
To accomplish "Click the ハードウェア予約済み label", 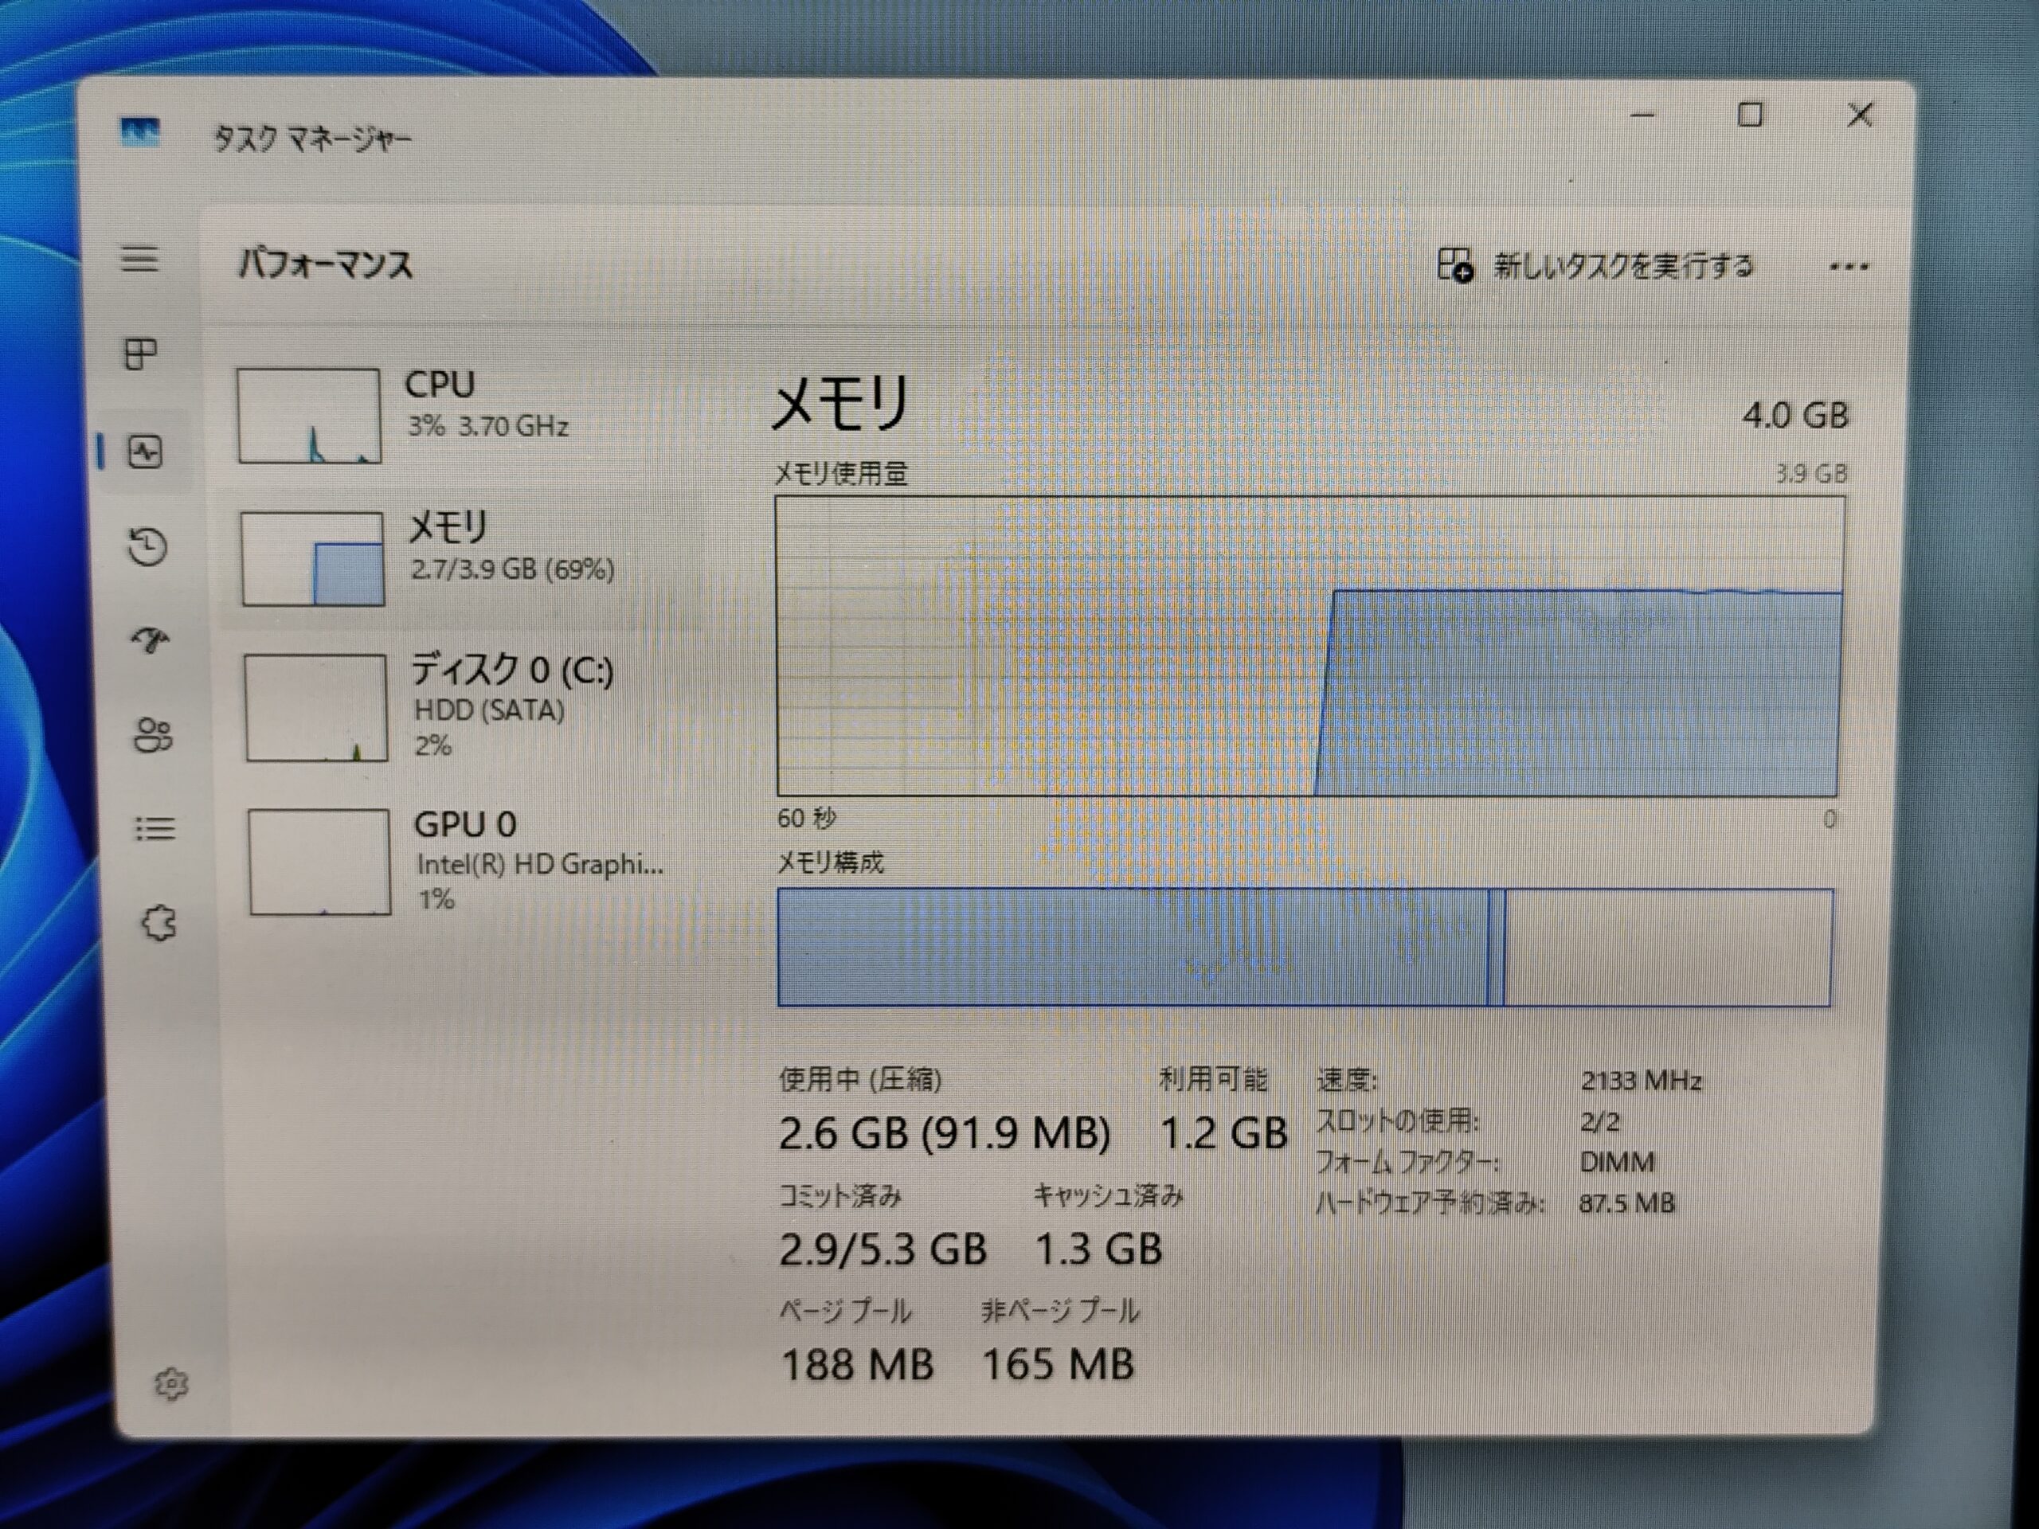I will [1430, 1202].
